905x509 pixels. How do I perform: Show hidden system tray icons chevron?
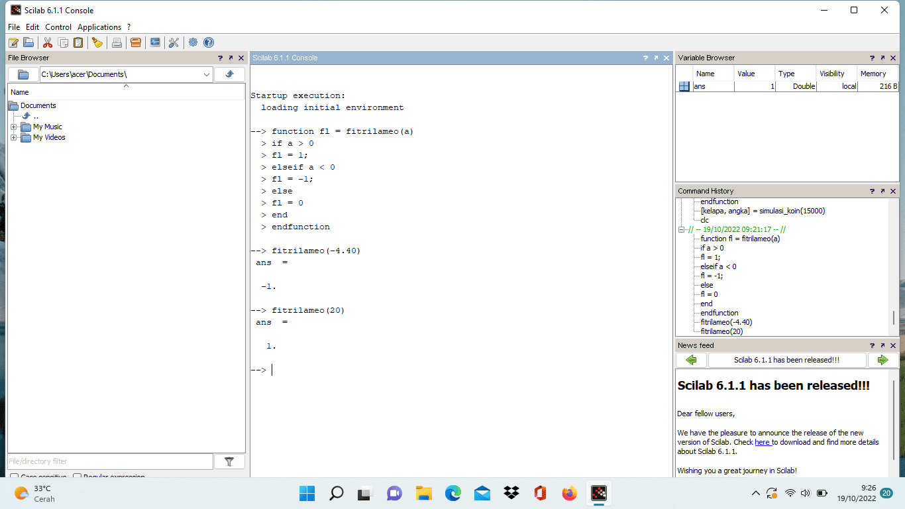coord(755,493)
